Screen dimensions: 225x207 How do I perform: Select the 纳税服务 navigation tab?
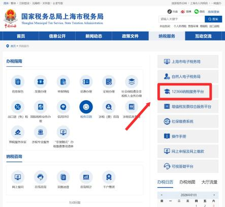point(167,36)
